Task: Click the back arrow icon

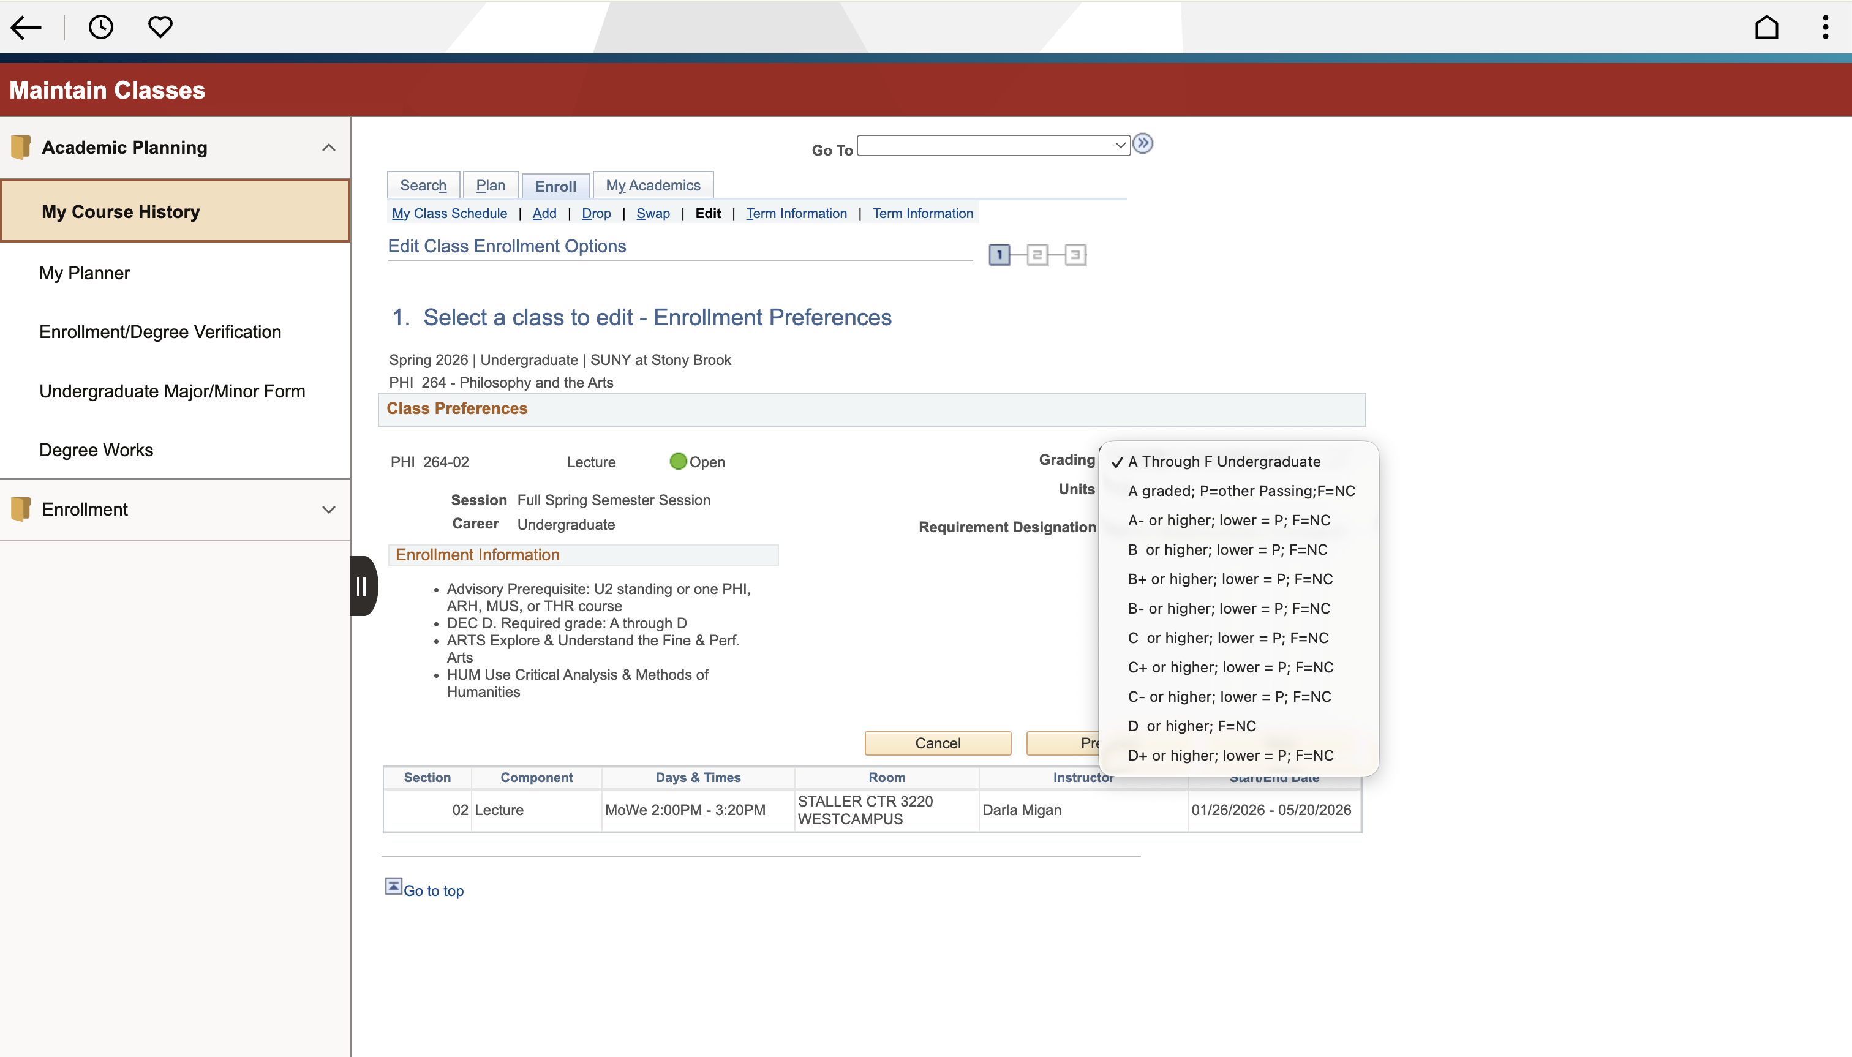Action: coord(26,28)
